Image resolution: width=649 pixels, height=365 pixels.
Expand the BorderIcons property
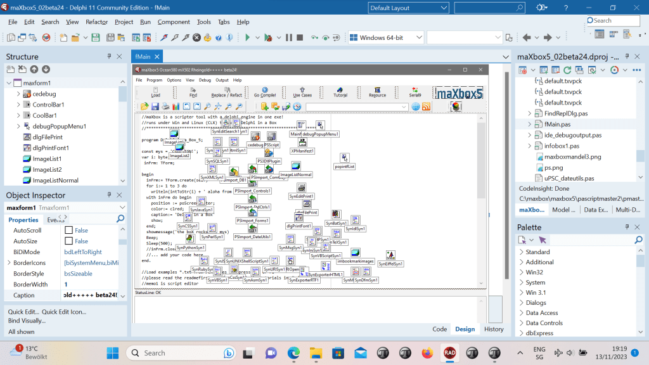coord(8,263)
